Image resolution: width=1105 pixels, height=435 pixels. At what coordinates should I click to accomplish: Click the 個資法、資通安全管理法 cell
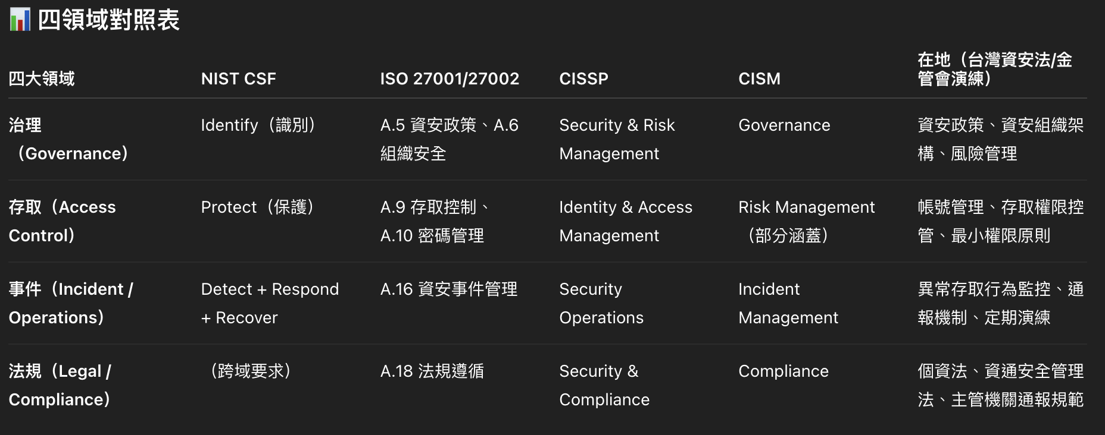pos(1001,385)
